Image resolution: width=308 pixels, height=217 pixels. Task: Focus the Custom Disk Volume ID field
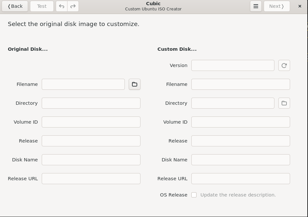[x=241, y=122]
